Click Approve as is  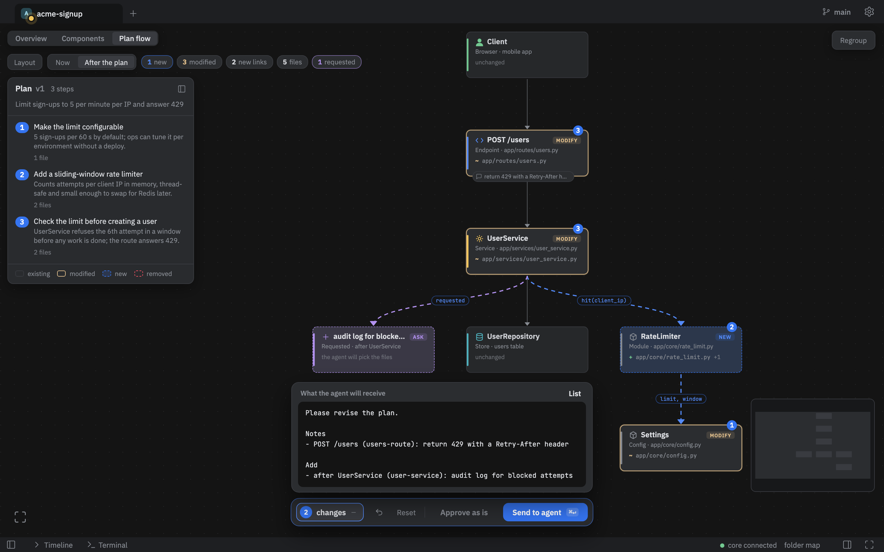pyautogui.click(x=464, y=512)
